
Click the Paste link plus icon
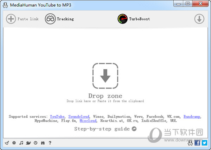[11, 19]
